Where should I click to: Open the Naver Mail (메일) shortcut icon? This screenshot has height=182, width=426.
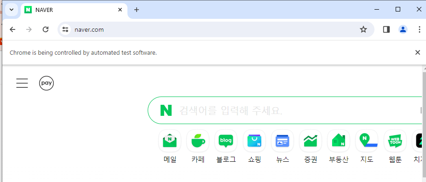pos(170,141)
